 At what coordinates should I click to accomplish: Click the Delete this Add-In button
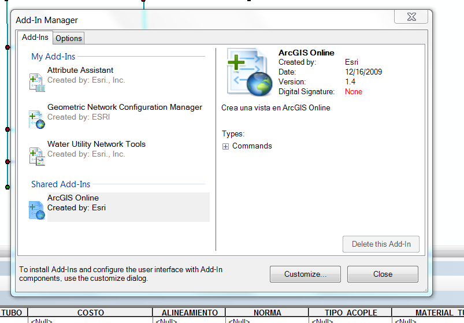(381, 244)
